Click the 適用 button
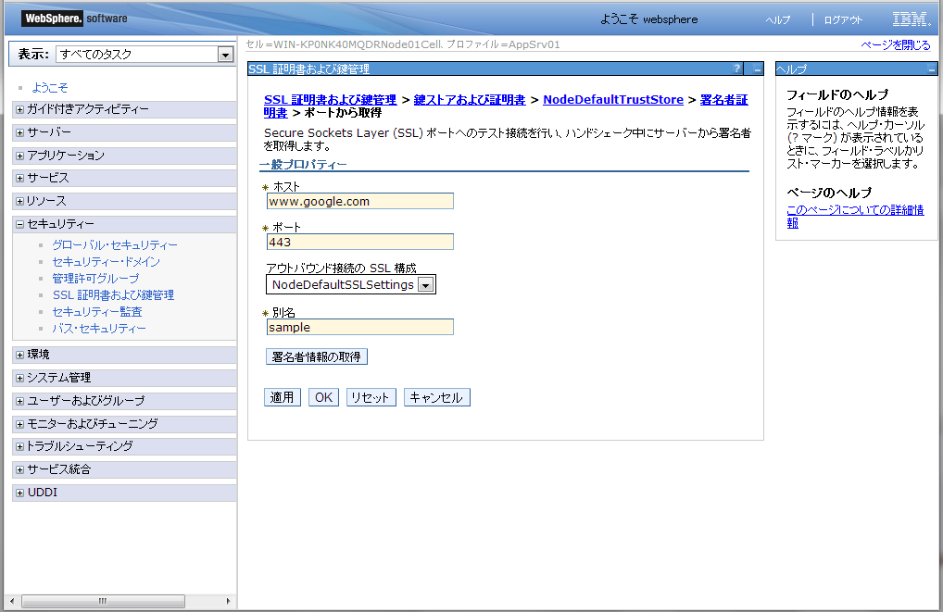This screenshot has width=943, height=612. click(282, 397)
